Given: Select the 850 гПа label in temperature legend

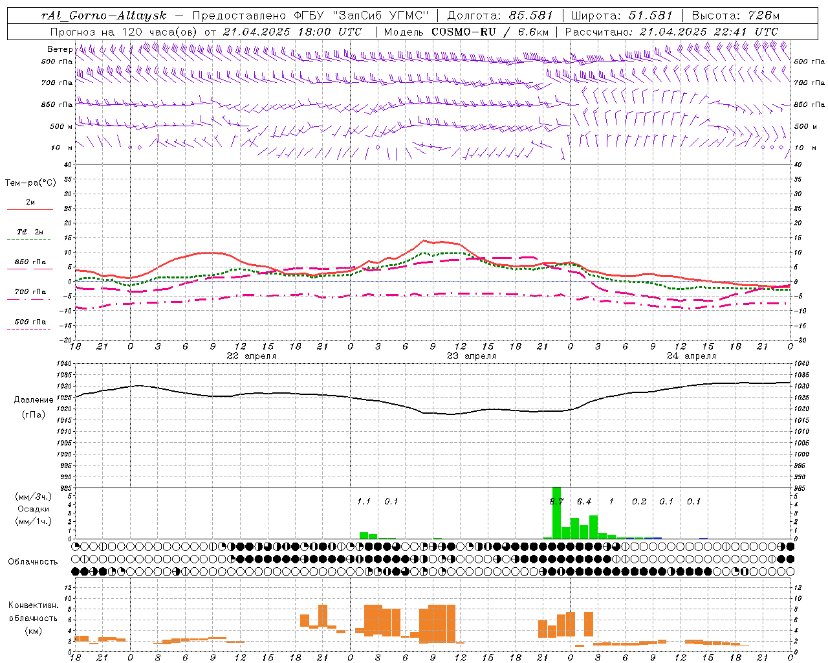Looking at the screenshot, I should point(30,262).
